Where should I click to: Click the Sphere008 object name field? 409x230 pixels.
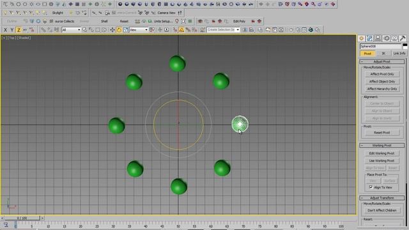tap(381, 47)
